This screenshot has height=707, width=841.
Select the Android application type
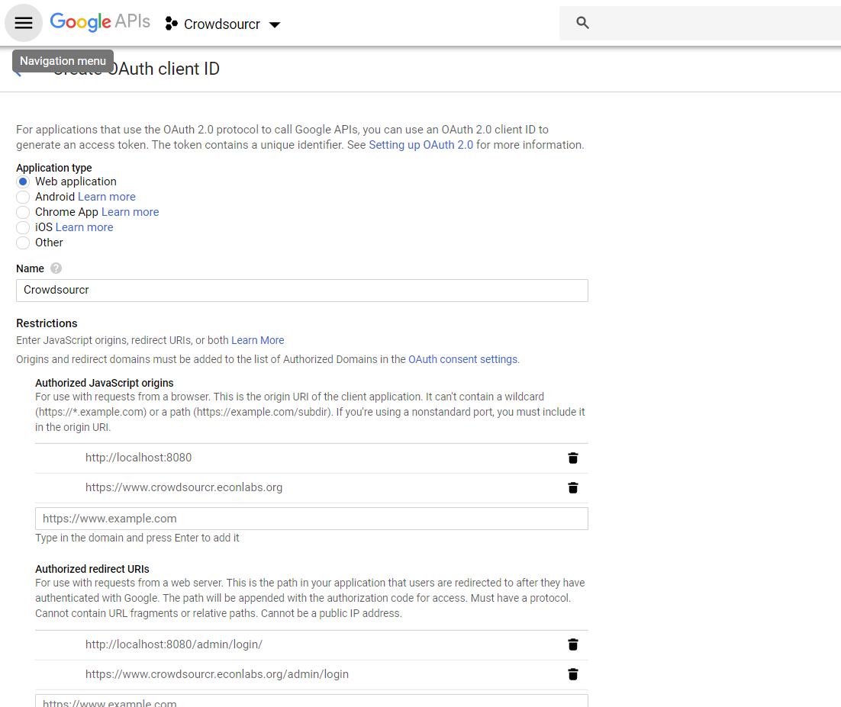pyautogui.click(x=23, y=197)
